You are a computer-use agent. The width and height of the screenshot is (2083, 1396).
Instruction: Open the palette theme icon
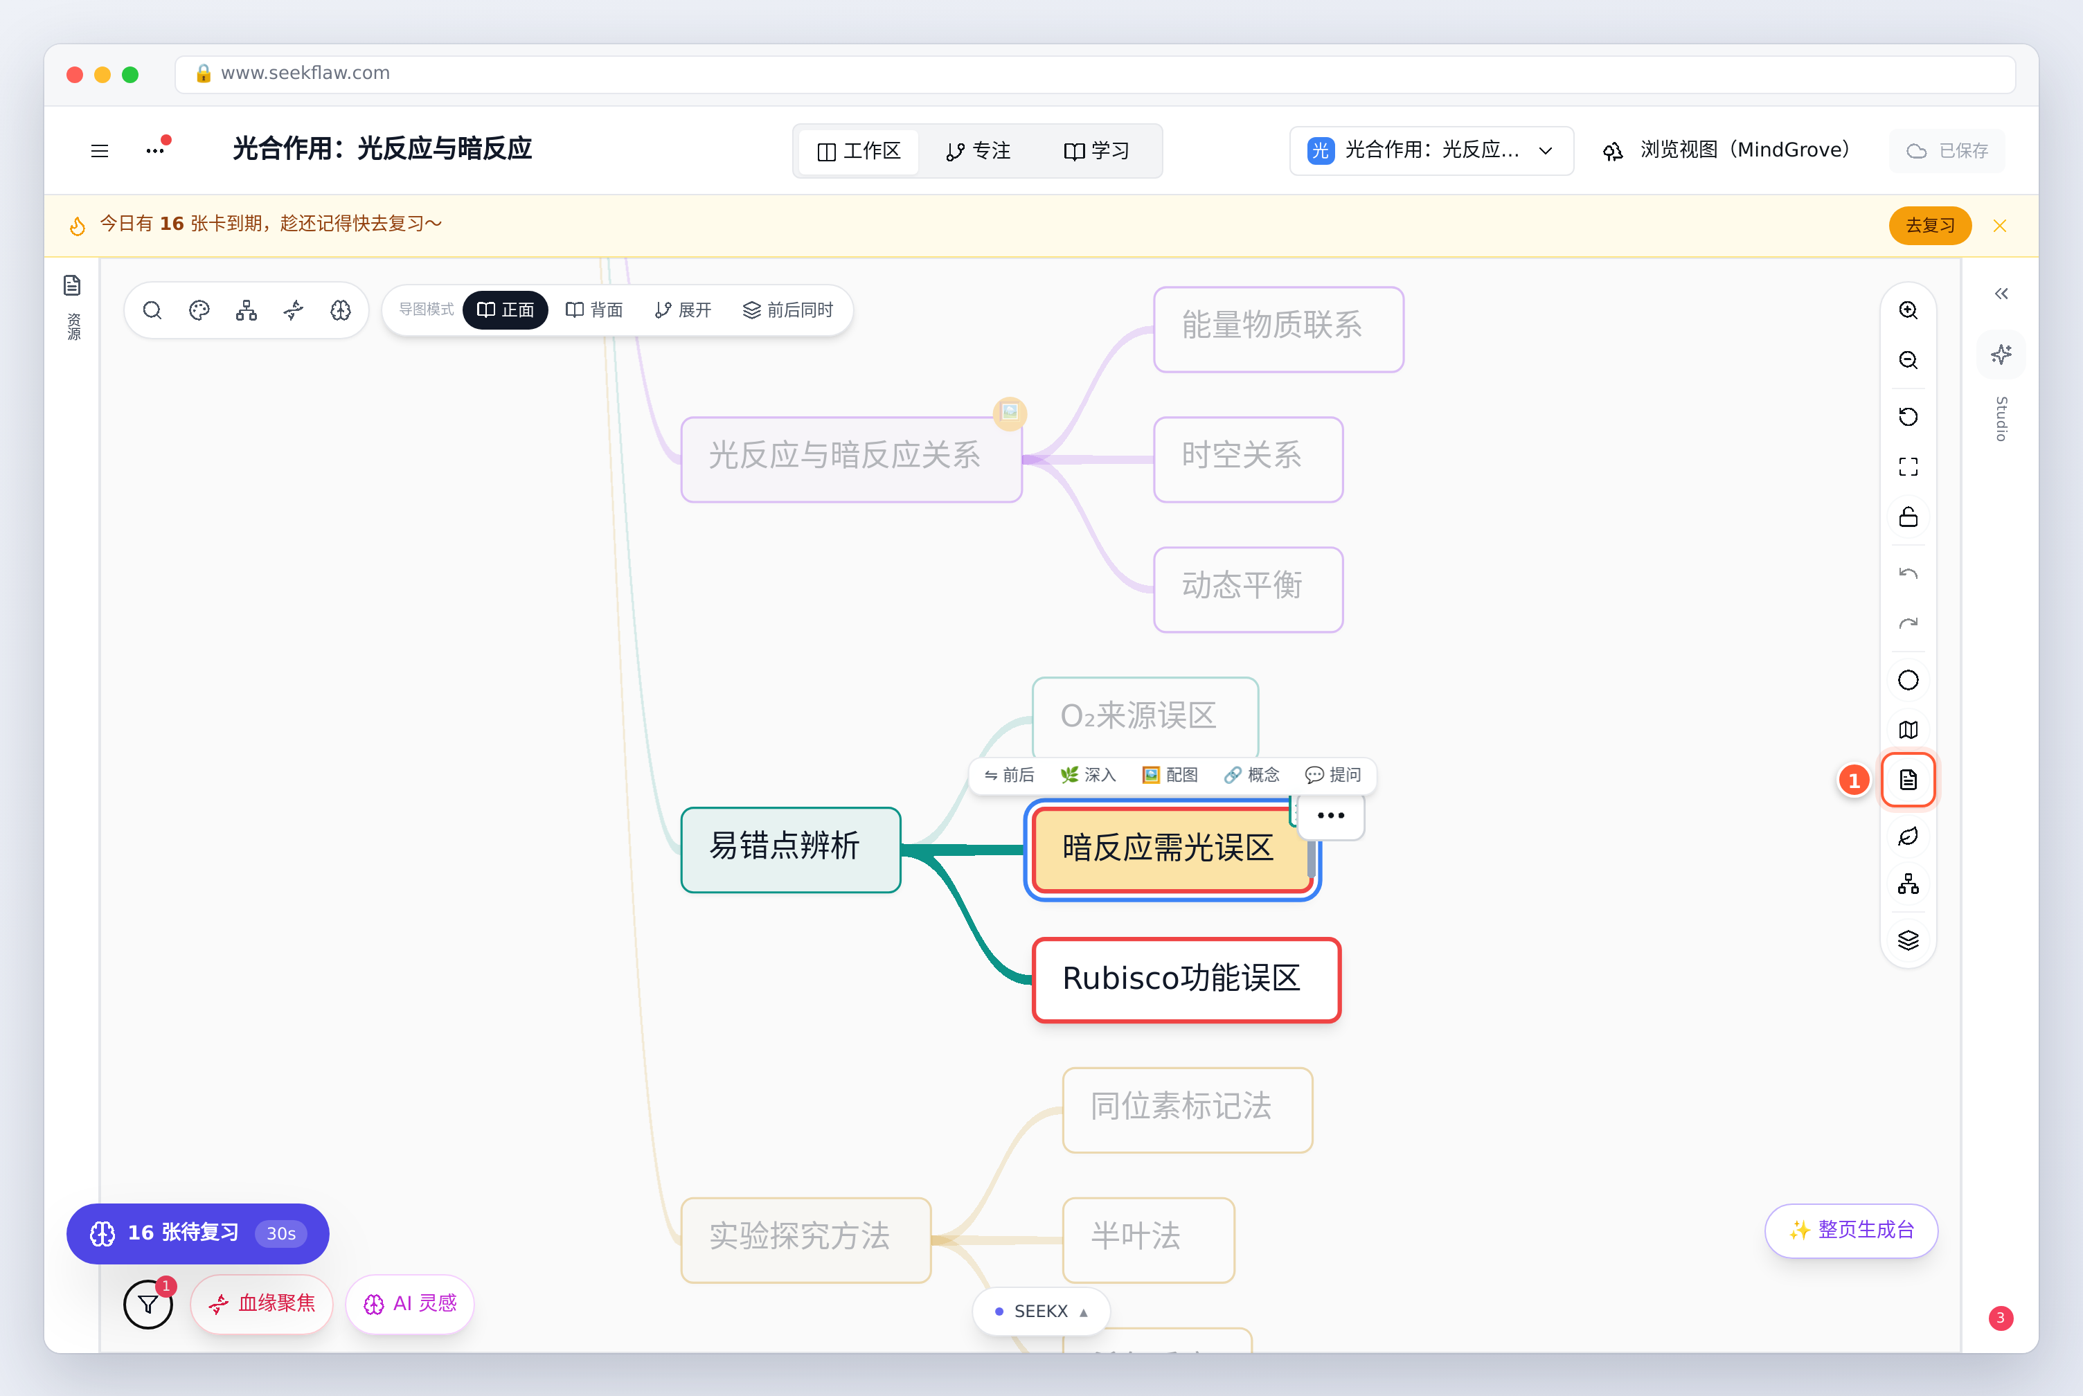tap(199, 310)
